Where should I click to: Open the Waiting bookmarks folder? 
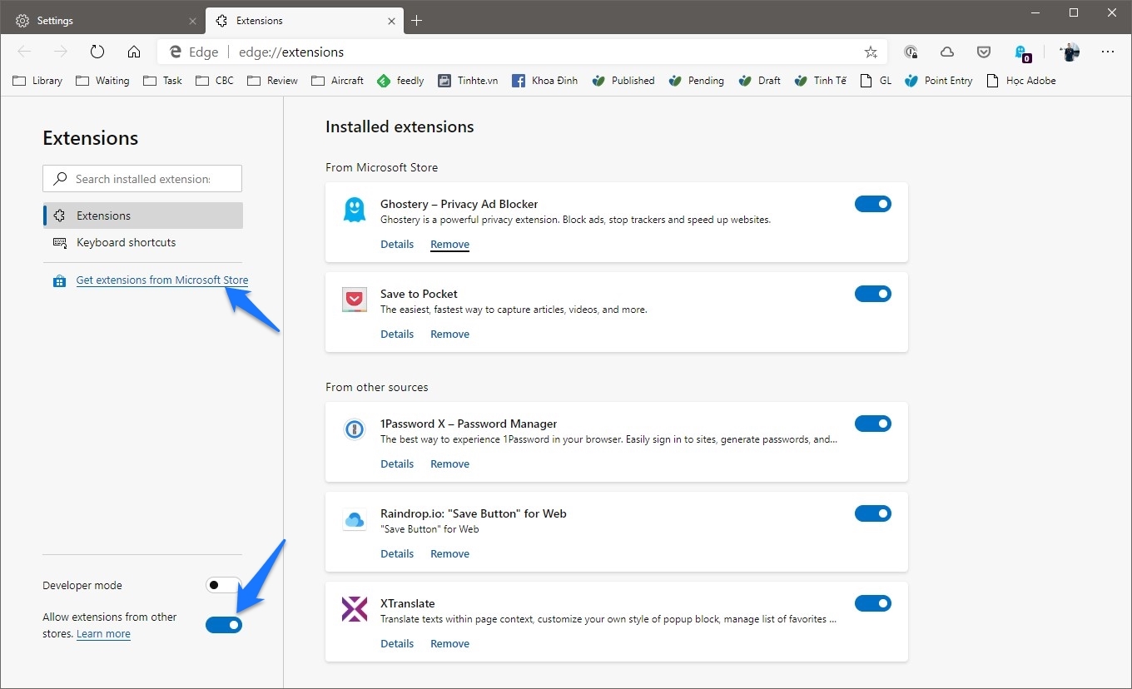tap(102, 81)
